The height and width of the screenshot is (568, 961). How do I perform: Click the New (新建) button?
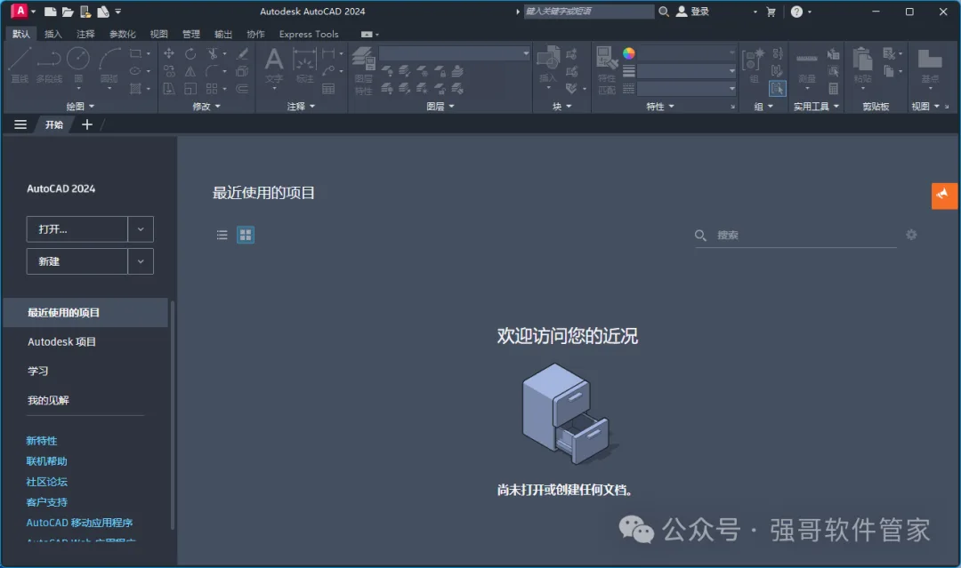click(77, 261)
